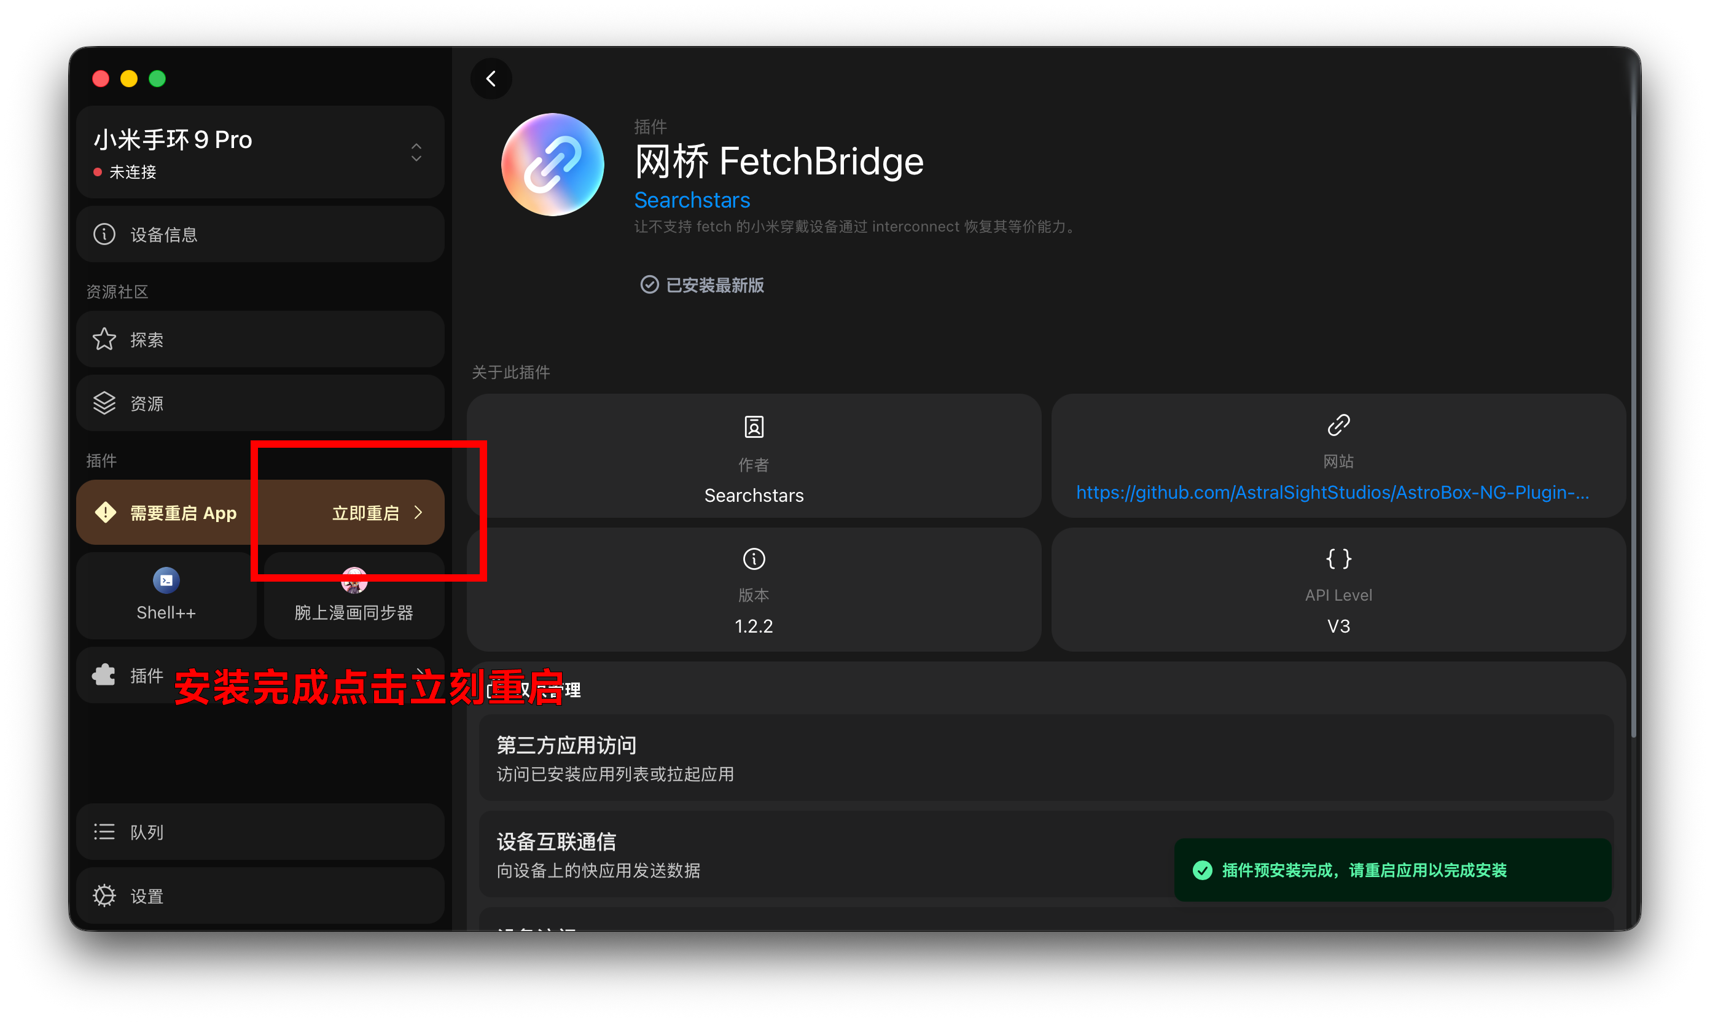Click the 关于此插件 section heading
This screenshot has height=1022, width=1710.
(x=510, y=373)
